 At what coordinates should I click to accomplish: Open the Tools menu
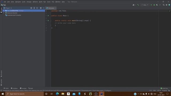49,2
